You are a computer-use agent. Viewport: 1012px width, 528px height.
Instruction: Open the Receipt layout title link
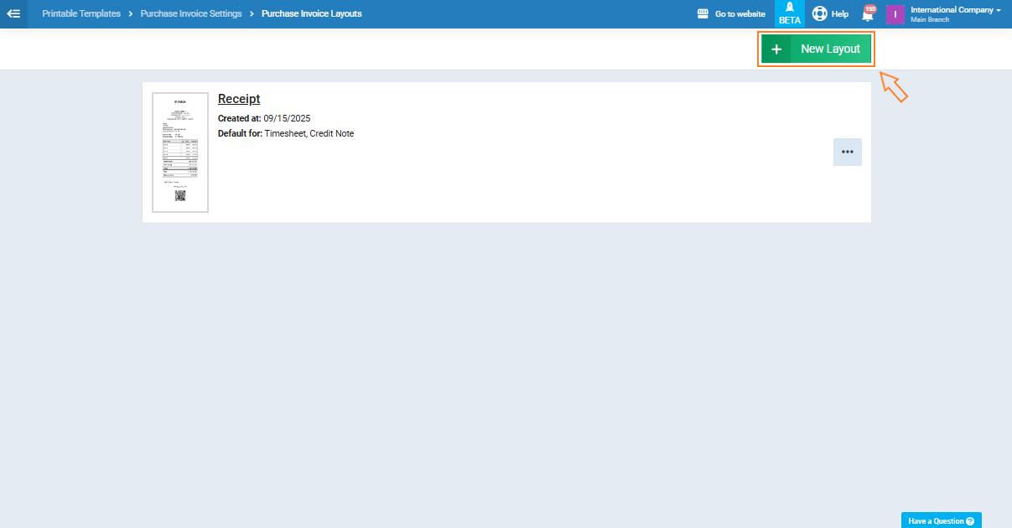239,99
